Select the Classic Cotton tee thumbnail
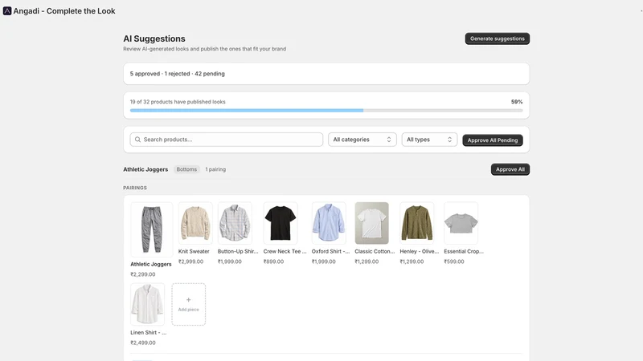 pos(372,223)
